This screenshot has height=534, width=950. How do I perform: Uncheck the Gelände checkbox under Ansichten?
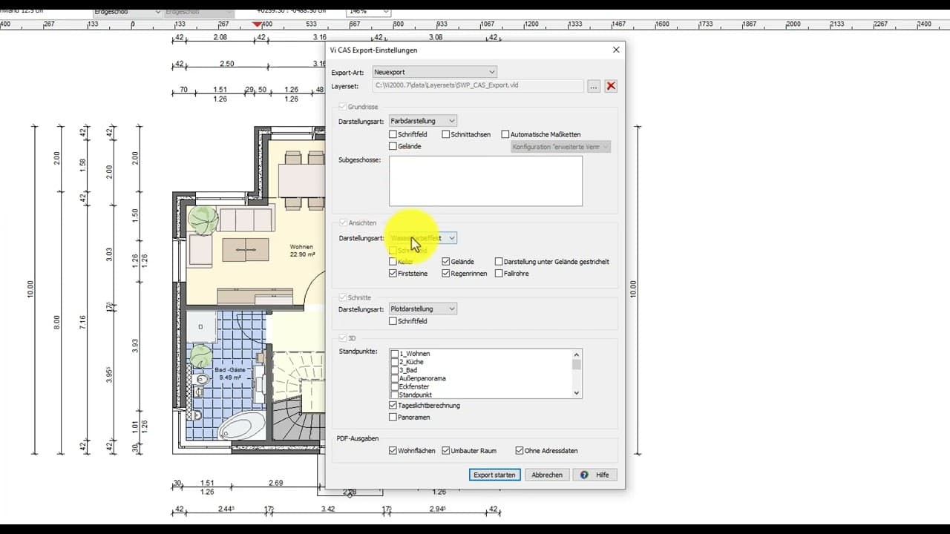(446, 262)
